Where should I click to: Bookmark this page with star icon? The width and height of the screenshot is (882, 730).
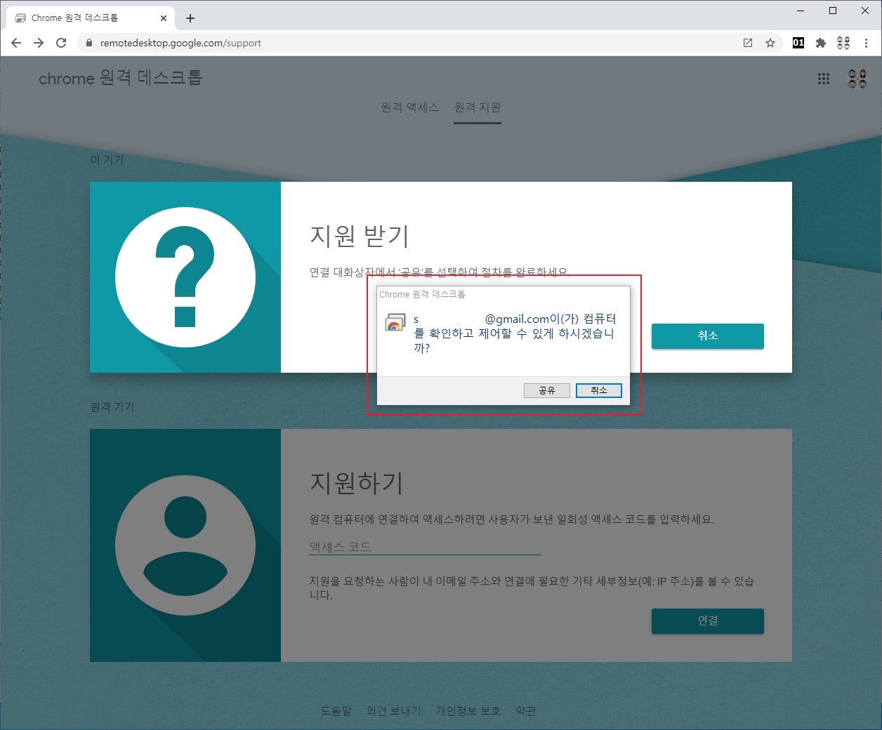pos(770,43)
